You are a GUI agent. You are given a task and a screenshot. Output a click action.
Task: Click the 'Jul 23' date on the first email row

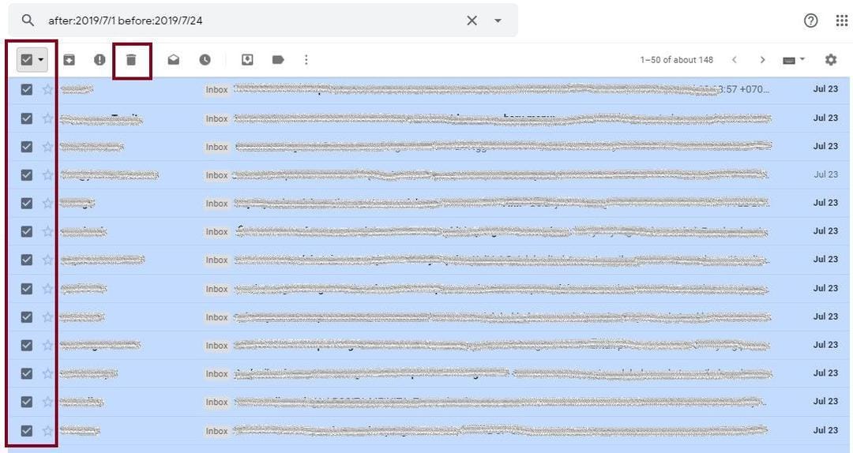[x=826, y=88]
